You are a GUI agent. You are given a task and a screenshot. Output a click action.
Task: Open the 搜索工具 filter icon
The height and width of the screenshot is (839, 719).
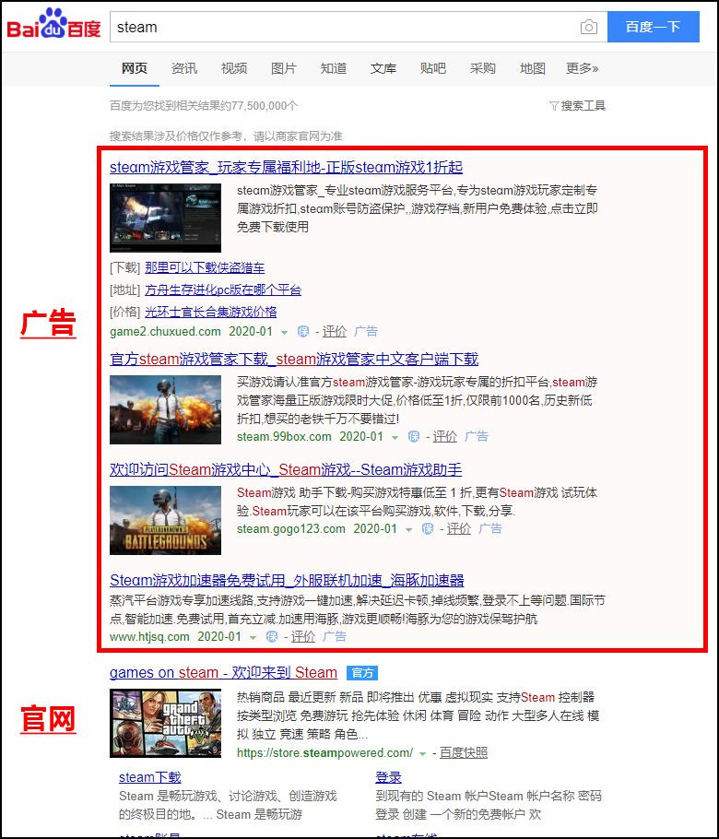(x=554, y=106)
